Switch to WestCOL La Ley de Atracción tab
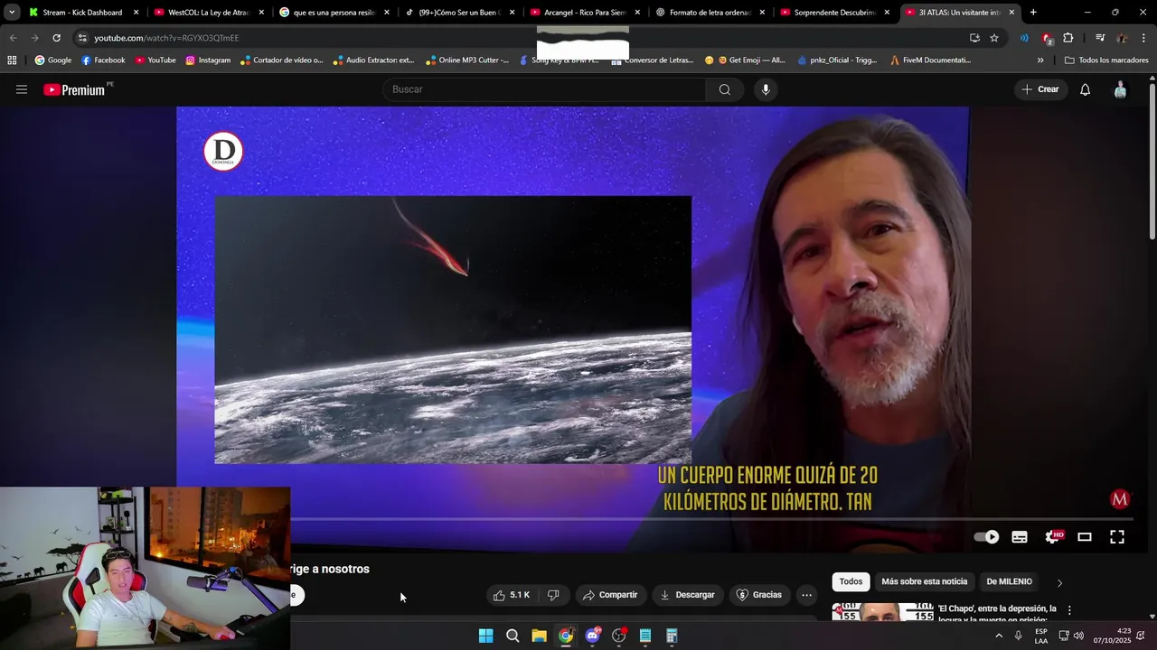The height and width of the screenshot is (650, 1157). [x=208, y=13]
